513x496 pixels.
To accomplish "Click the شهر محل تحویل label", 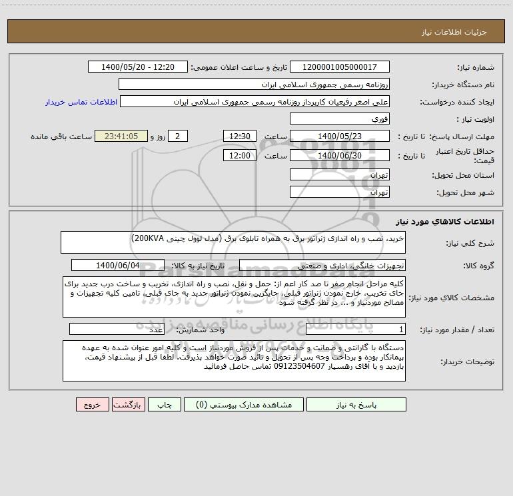I will tap(465, 193).
